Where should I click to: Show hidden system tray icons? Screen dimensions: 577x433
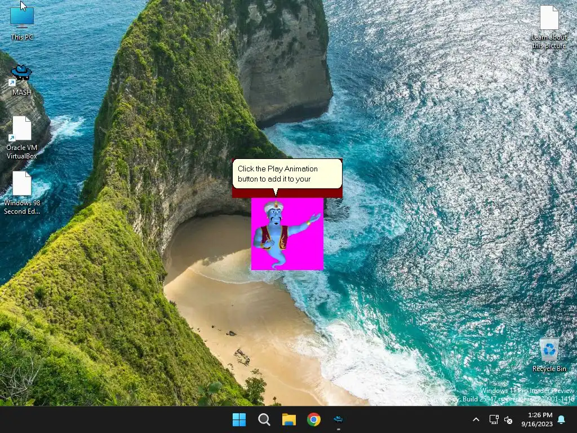pyautogui.click(x=476, y=419)
